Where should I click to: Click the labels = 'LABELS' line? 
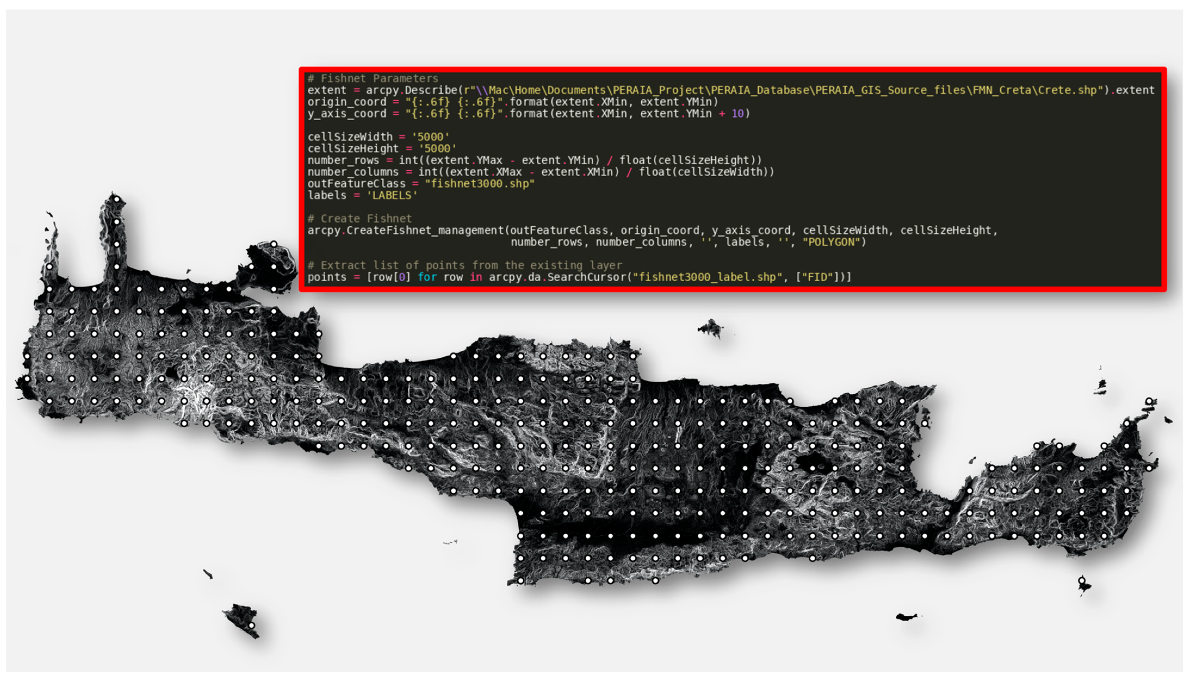pos(362,195)
